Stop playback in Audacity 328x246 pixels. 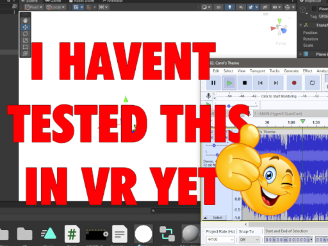(245, 83)
